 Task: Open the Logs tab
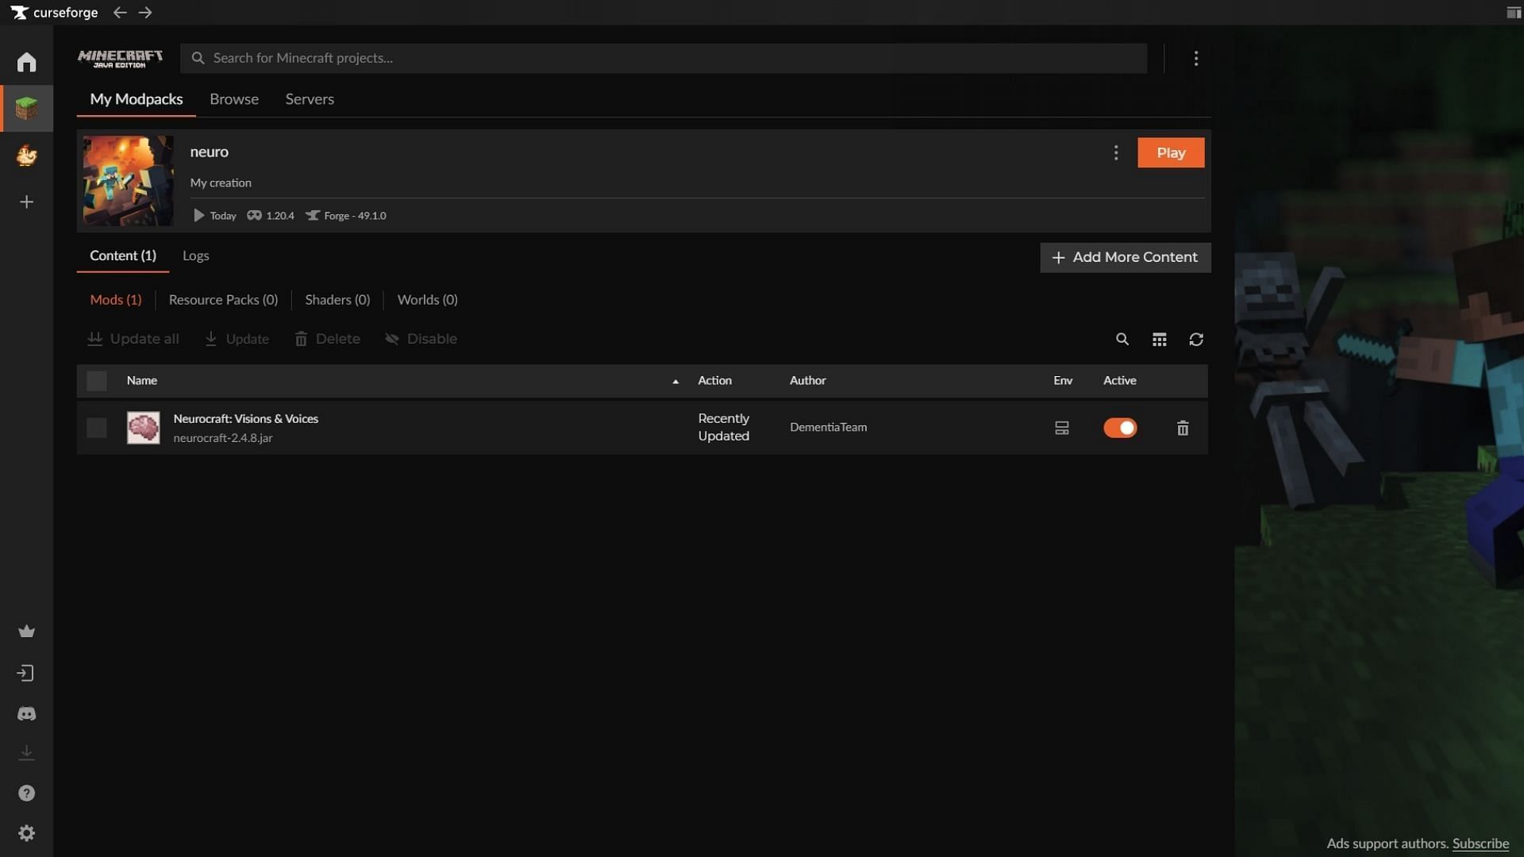(194, 256)
